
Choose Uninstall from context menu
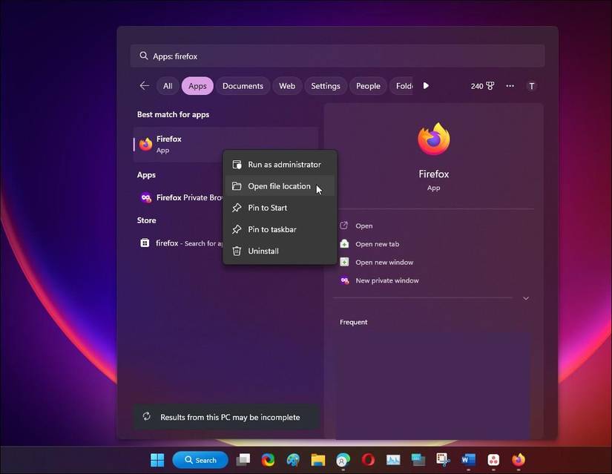point(280,251)
